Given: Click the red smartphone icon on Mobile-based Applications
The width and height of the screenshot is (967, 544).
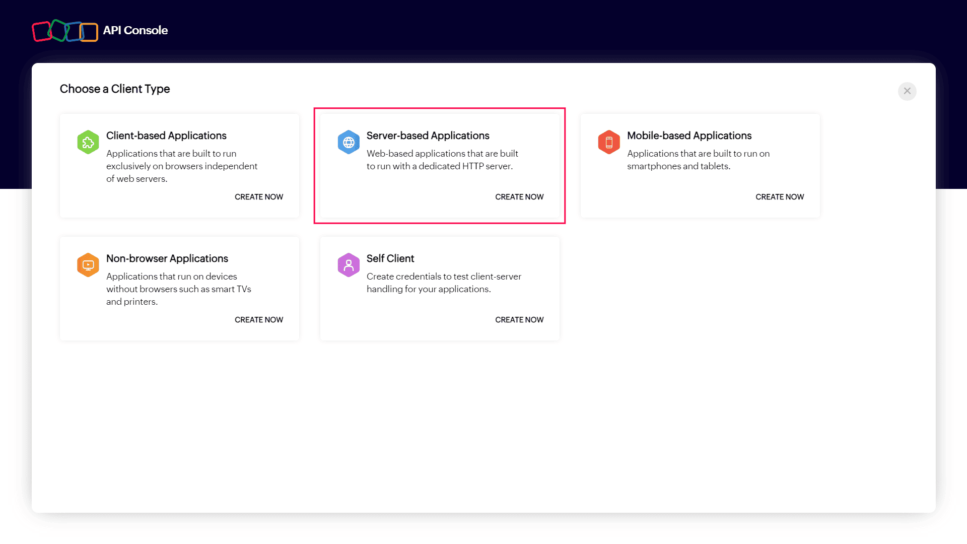Looking at the screenshot, I should (x=609, y=142).
